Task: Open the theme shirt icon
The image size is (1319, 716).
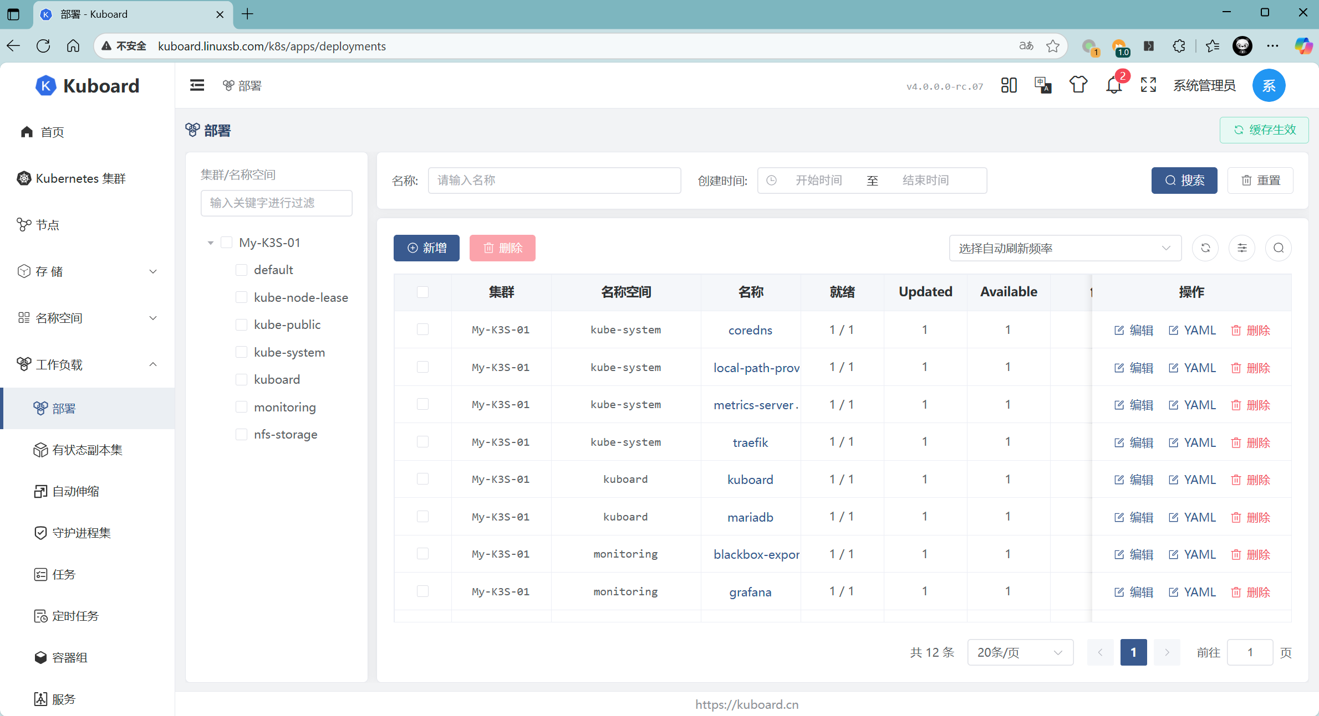Action: 1078,85
